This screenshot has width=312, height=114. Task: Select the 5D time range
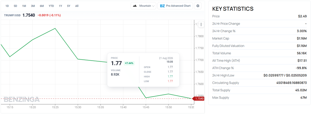pyautogui.click(x=16, y=6)
